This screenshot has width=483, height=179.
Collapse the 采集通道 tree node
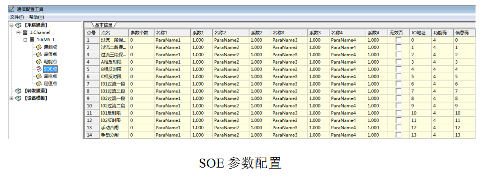pos(11,25)
